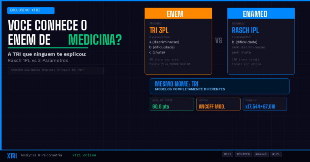Open the Metodo ANGOFF MOD. card
The image size is (310, 162).
click(x=218, y=105)
